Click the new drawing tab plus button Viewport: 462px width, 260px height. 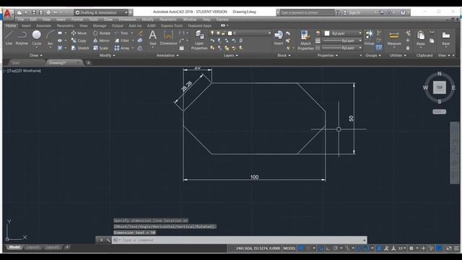click(88, 63)
